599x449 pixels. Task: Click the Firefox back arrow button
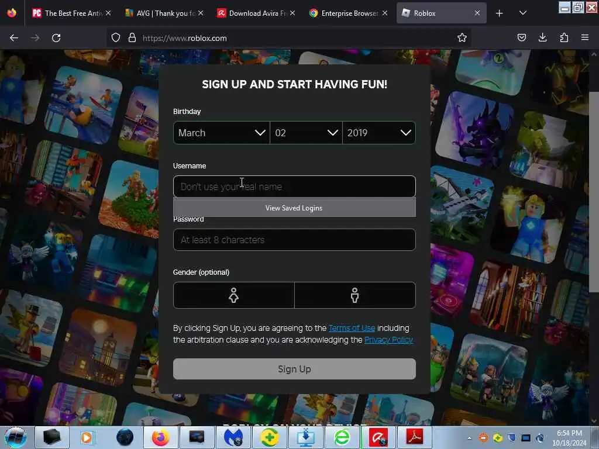14,38
